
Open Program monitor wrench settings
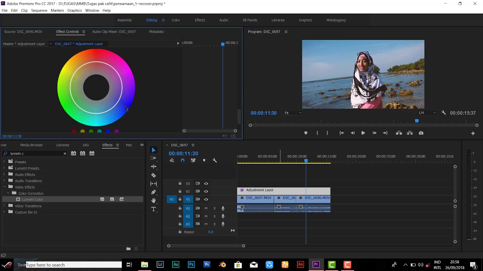pyautogui.click(x=444, y=113)
